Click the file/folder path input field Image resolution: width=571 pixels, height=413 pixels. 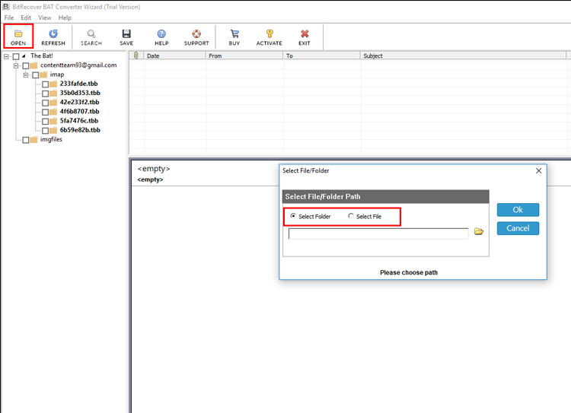pos(378,234)
